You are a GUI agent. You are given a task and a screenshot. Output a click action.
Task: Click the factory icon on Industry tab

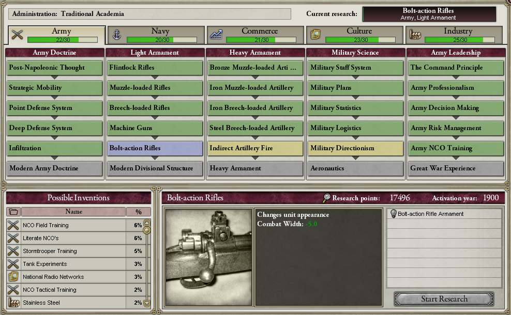(415, 34)
